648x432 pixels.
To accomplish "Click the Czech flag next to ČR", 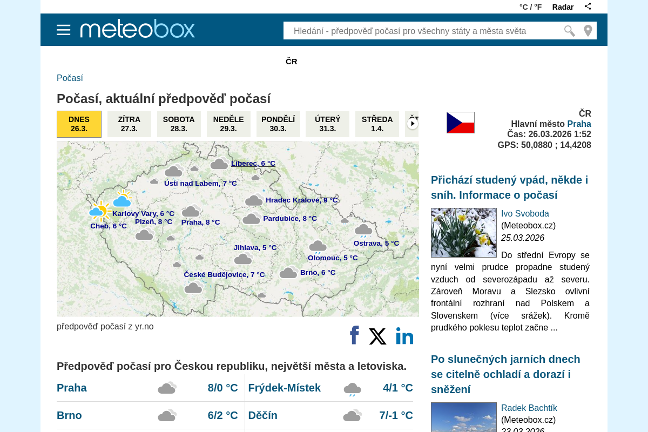I will click(x=460, y=122).
